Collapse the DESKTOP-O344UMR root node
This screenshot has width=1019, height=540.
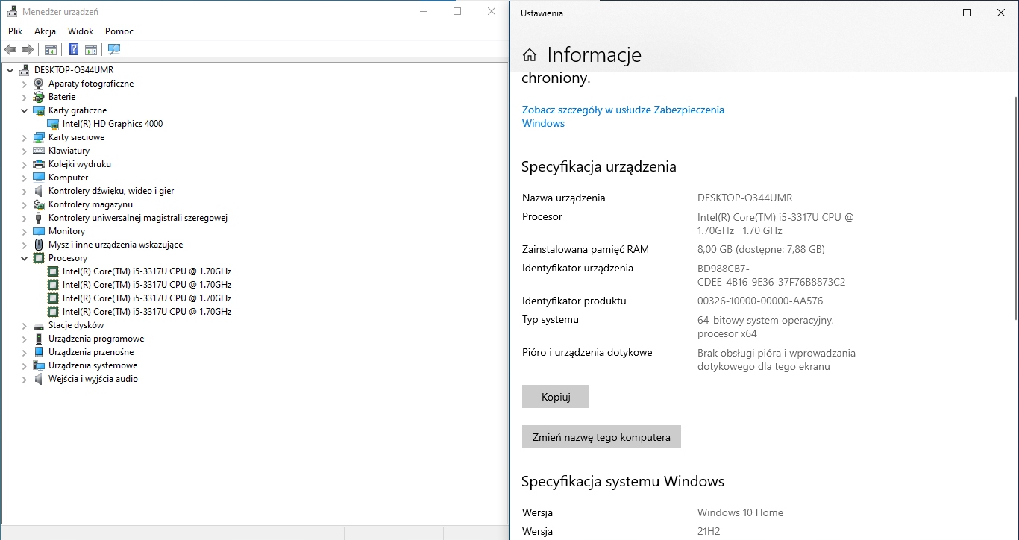pos(10,70)
